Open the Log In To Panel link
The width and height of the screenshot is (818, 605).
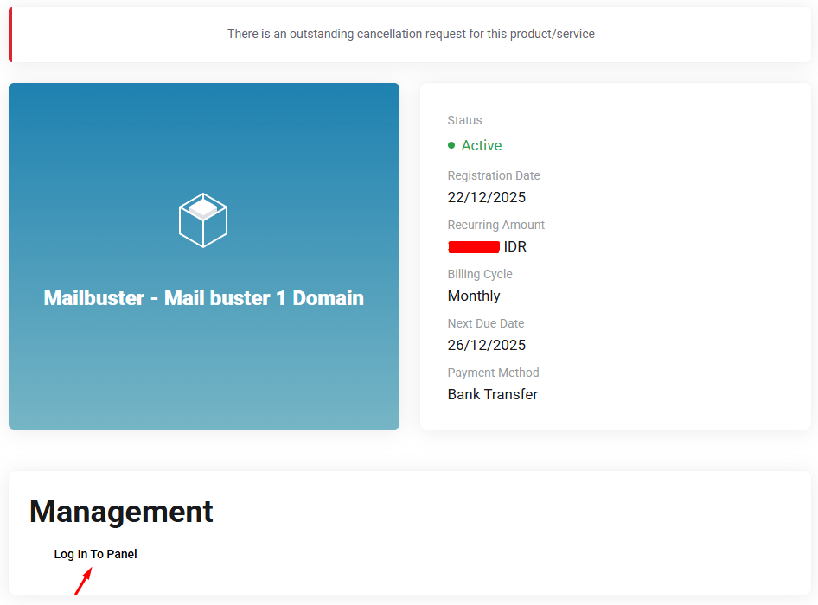95,554
